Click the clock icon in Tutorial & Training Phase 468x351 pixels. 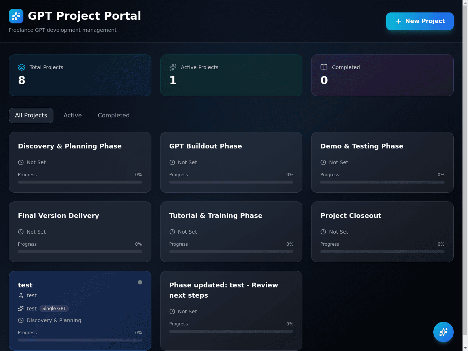coord(172,232)
